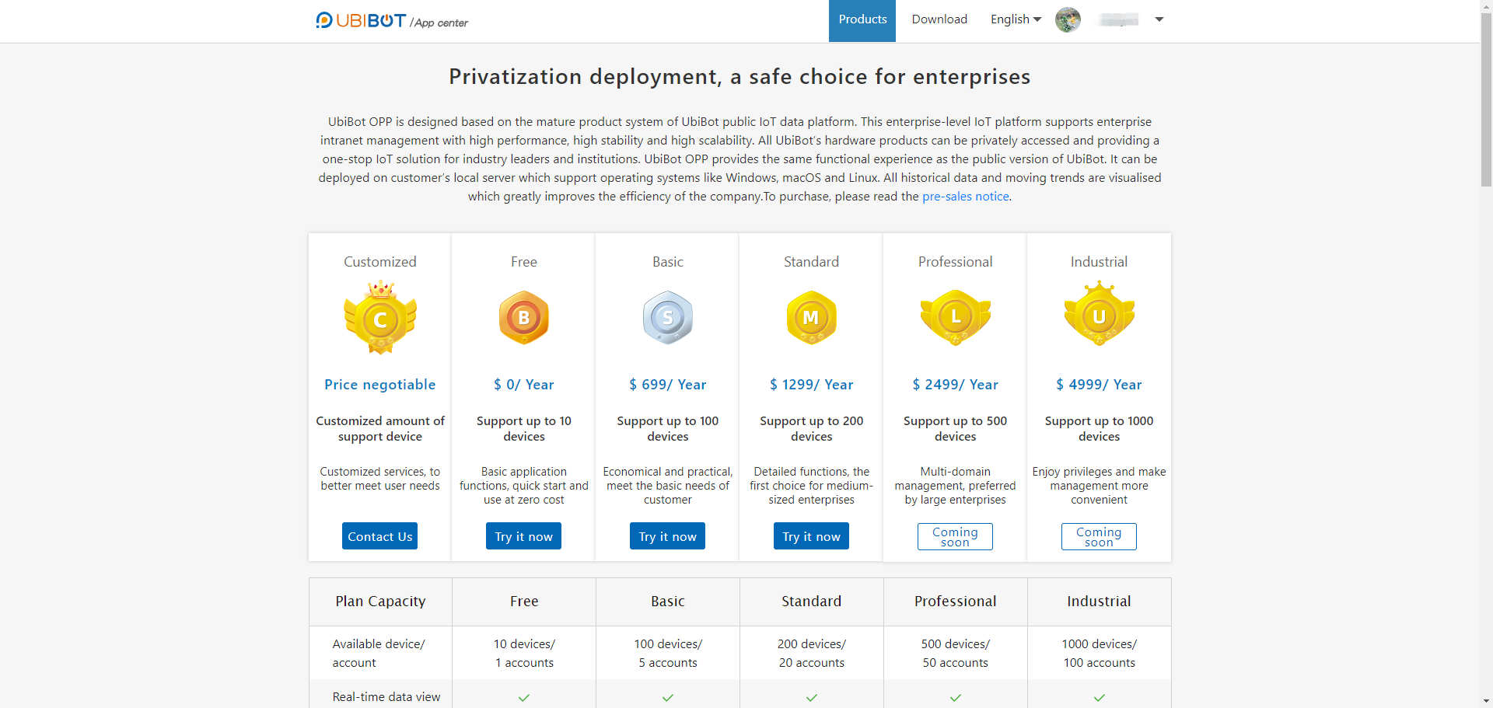Screen dimensions: 1493x708
Task: Click the Basic plan S badge
Action: click(668, 317)
